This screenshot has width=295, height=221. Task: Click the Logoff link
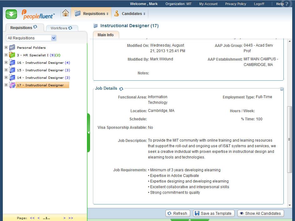[259, 4]
